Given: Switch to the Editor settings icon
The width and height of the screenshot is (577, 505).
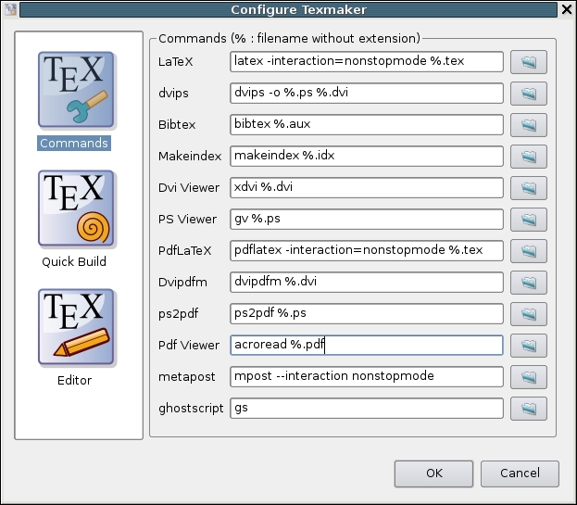Looking at the screenshot, I should [75, 326].
